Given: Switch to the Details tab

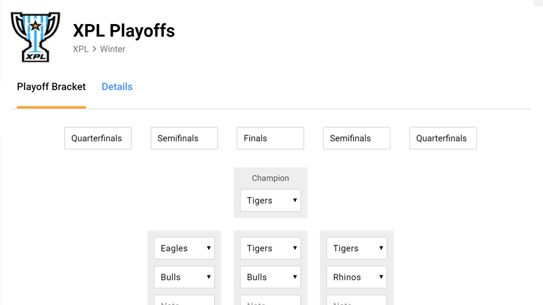Looking at the screenshot, I should pyautogui.click(x=117, y=87).
